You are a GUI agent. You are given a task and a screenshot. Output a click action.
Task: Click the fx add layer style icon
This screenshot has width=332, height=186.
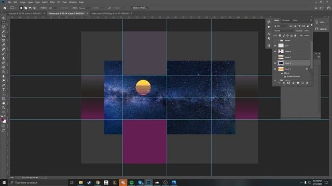tap(284, 83)
